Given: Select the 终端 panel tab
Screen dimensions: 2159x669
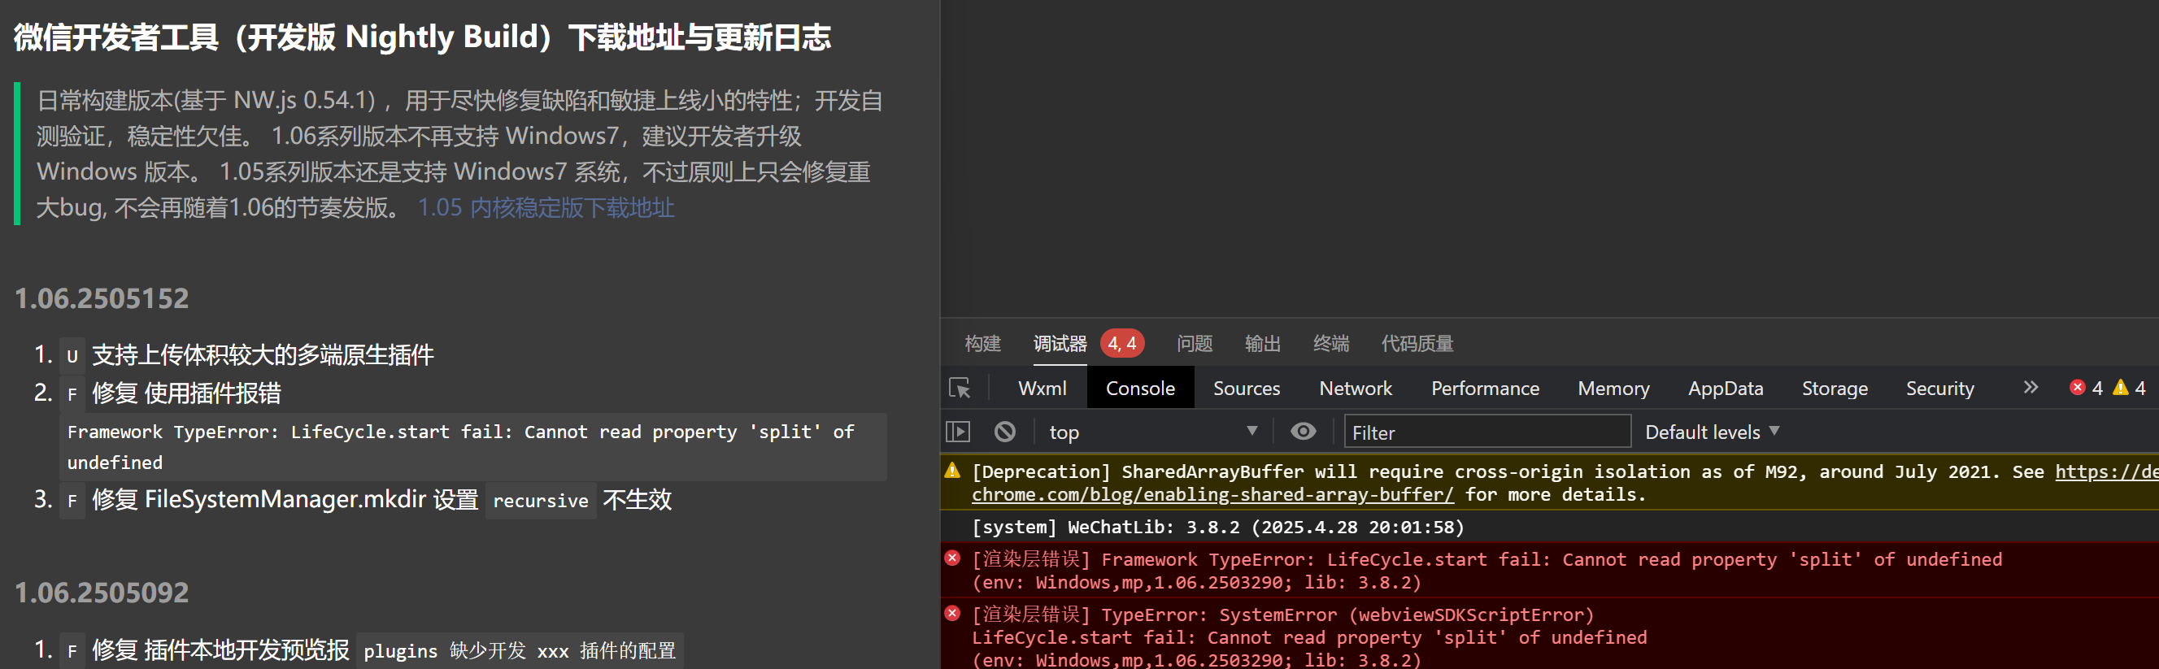Looking at the screenshot, I should tap(1331, 343).
